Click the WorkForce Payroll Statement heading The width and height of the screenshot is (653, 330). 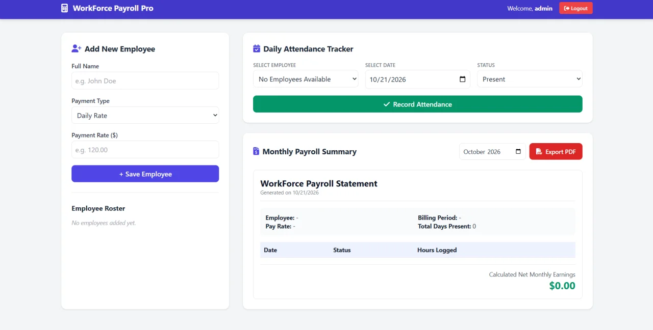(x=319, y=183)
